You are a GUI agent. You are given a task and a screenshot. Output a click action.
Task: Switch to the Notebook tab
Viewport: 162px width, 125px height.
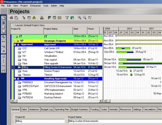pos(34,110)
